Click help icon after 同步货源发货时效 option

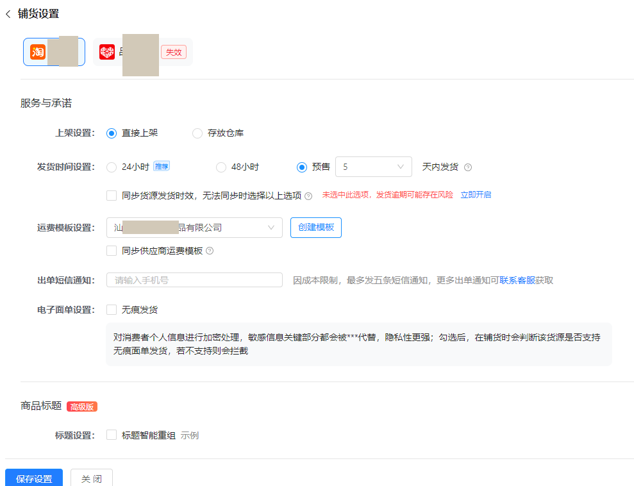click(308, 196)
